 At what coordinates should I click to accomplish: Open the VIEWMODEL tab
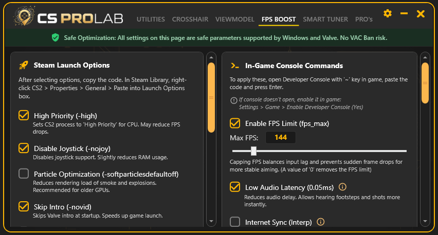pos(235,19)
